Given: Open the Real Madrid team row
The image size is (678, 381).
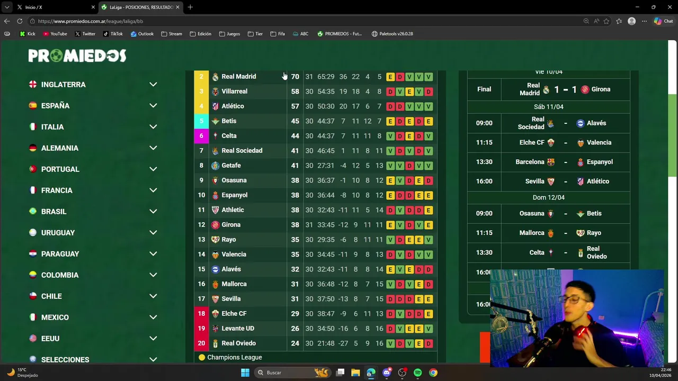Looking at the screenshot, I should [x=316, y=77].
